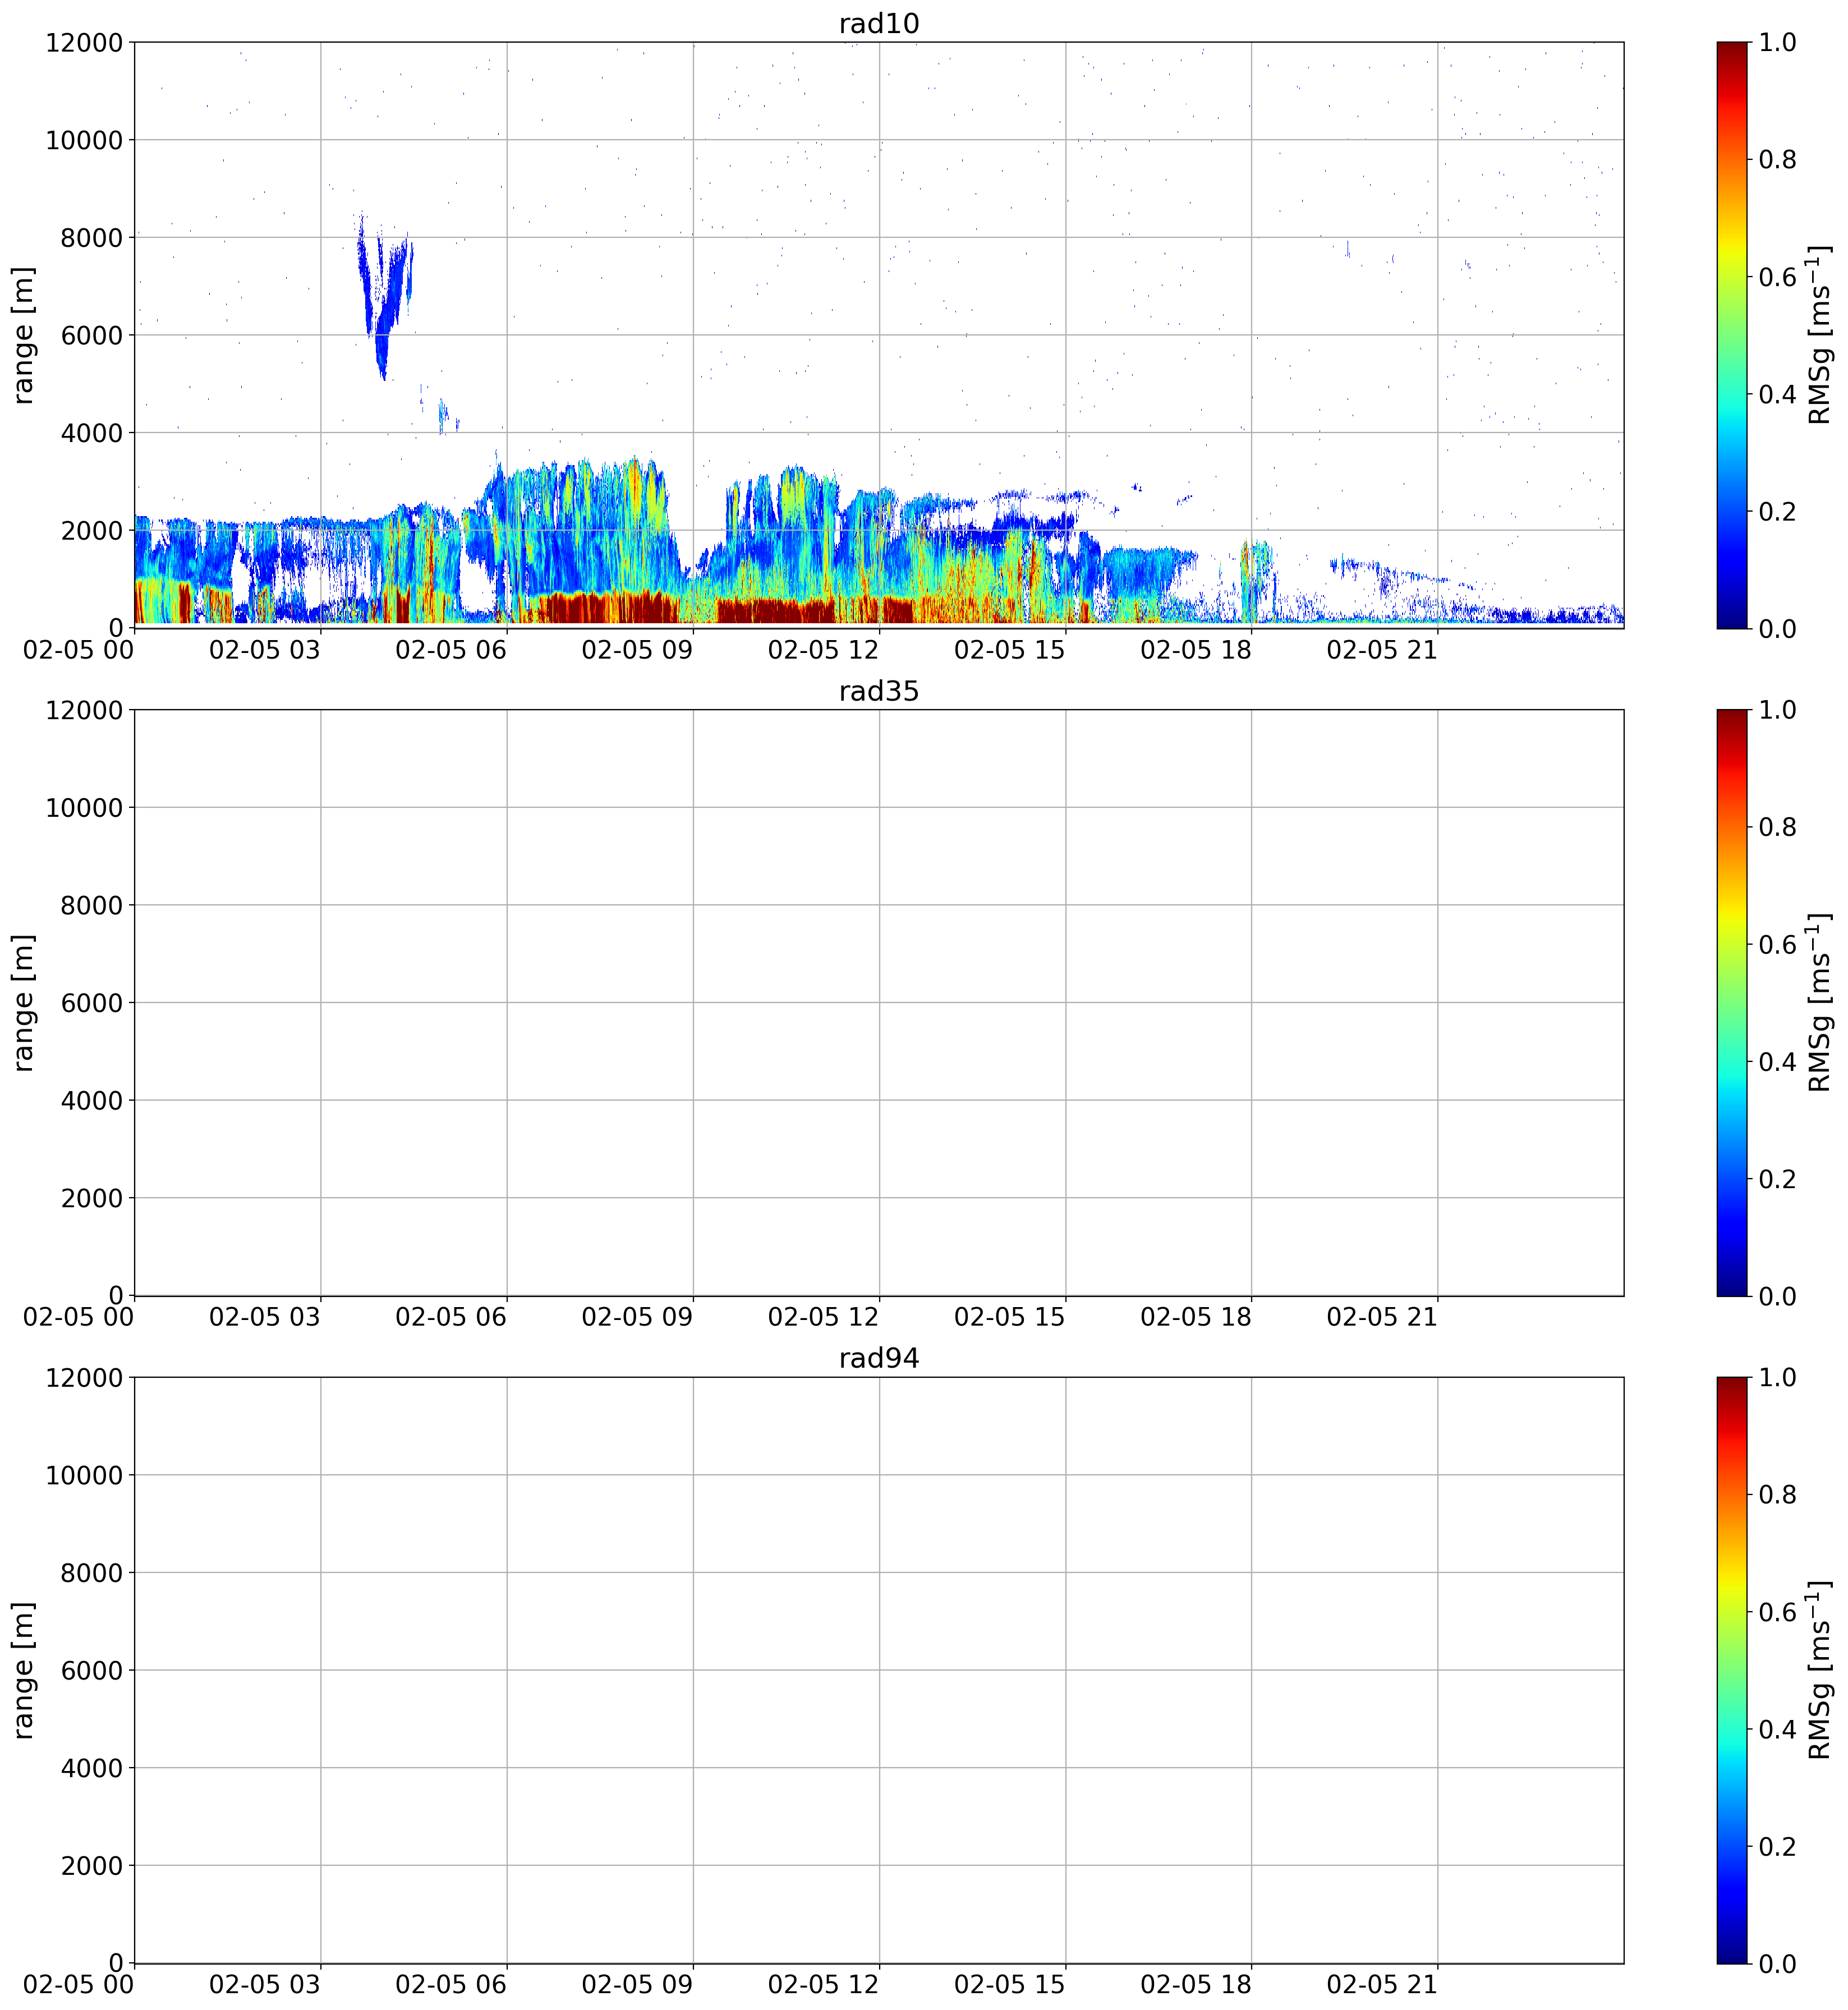This screenshot has height=2010, width=1848.
Task: Select the 'RMSg [ms⁻¹]' label beside rad94 colorbar
Action: 1820,1670
